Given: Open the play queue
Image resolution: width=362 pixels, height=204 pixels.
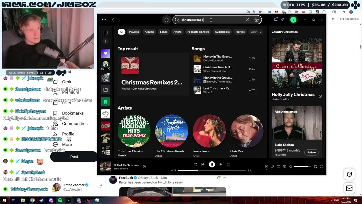Looking at the screenshot, I should click(x=279, y=167).
